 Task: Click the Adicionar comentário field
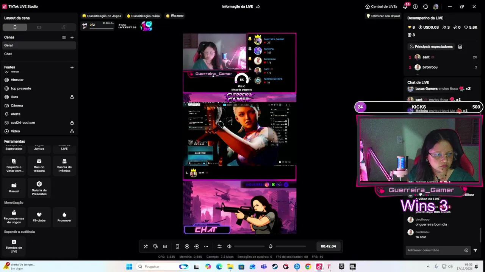tap(434, 250)
